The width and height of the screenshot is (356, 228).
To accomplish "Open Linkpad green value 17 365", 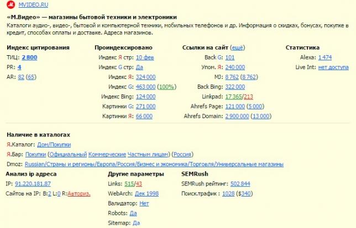I will [234, 97].
